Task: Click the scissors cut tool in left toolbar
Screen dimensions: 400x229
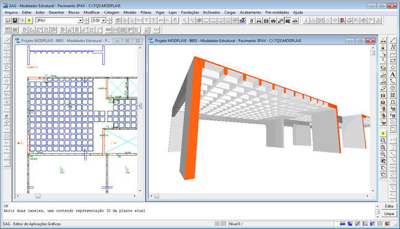Action: (x=7, y=142)
